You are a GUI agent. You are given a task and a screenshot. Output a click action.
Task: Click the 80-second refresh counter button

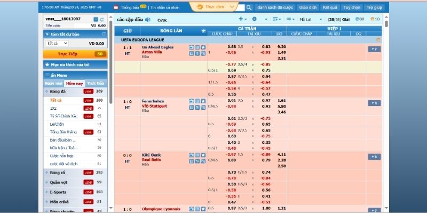360,19
